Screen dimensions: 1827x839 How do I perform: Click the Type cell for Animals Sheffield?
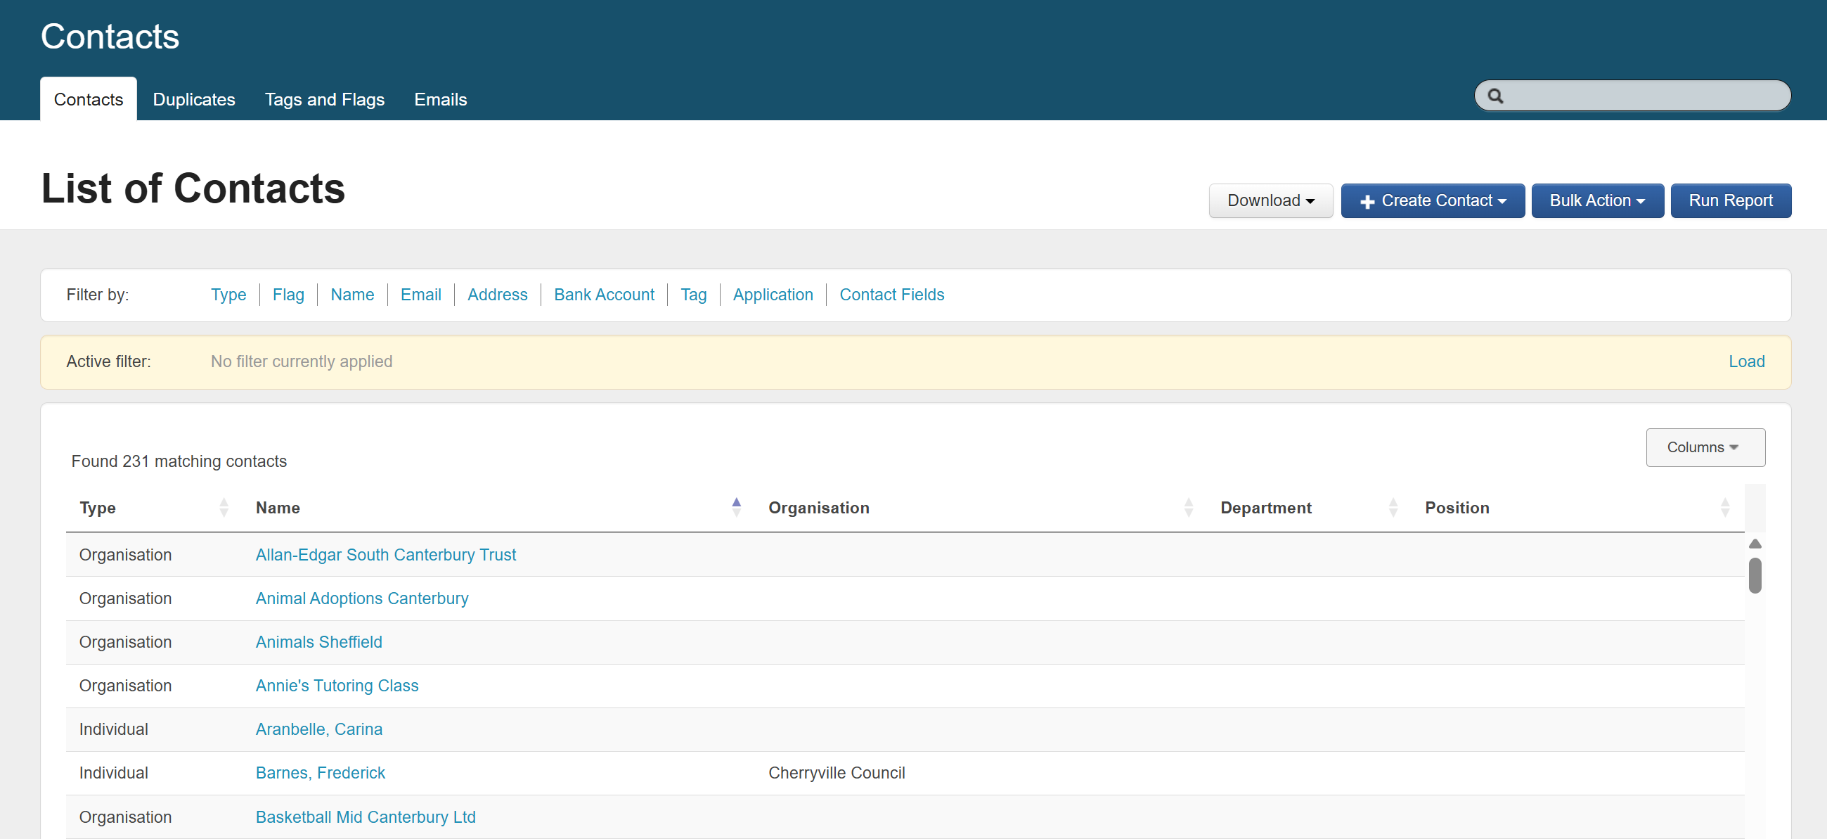125,641
